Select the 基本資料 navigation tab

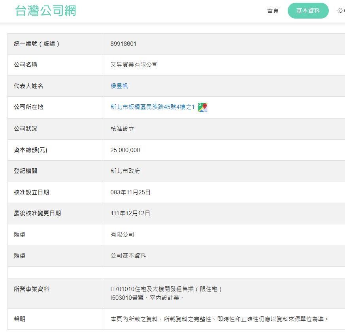[x=308, y=11]
